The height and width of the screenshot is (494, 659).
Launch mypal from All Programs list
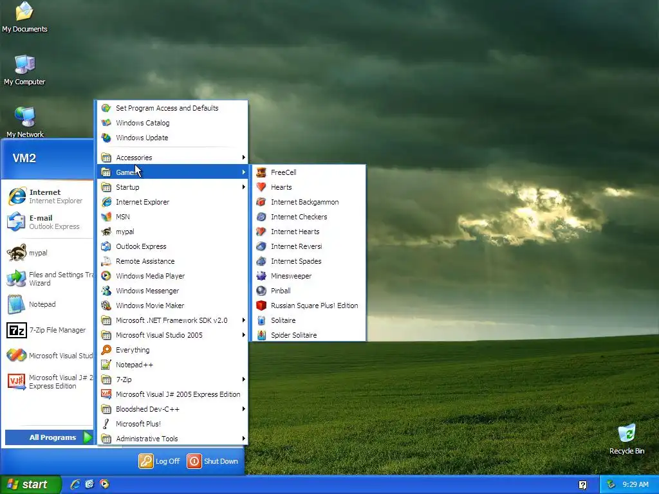click(172, 232)
